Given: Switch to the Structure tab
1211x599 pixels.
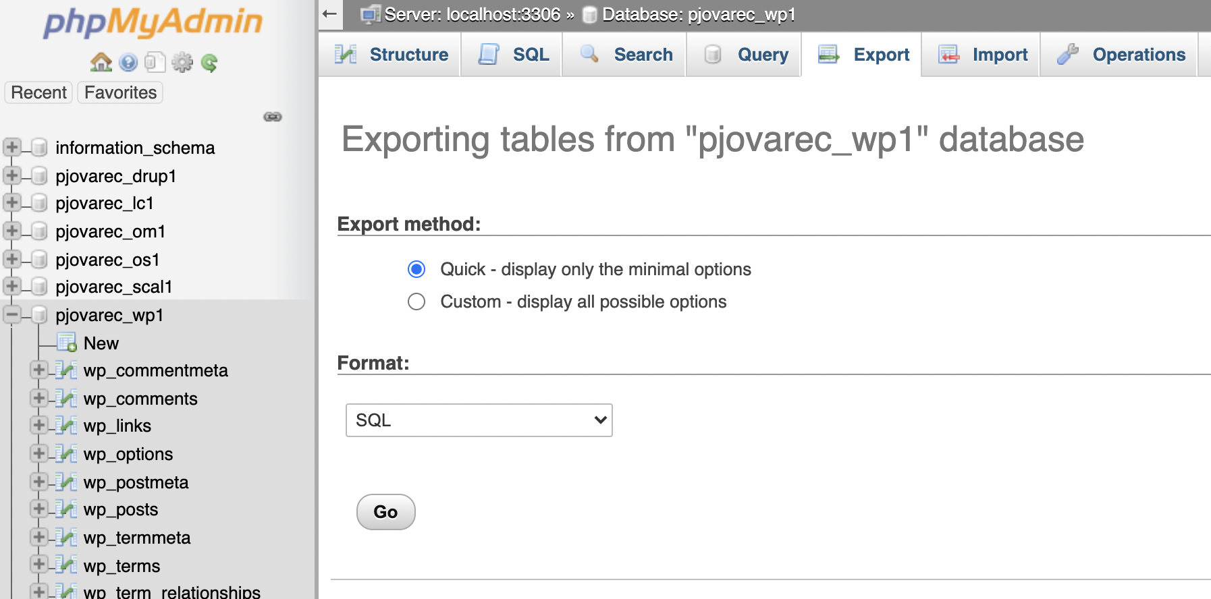Looking at the screenshot, I should point(393,55).
